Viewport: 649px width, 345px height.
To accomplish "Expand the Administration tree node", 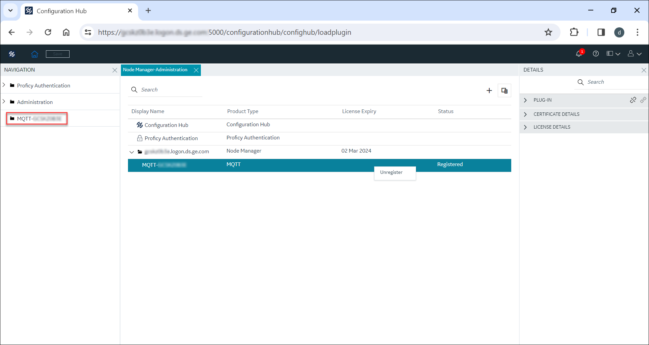I will coord(4,102).
